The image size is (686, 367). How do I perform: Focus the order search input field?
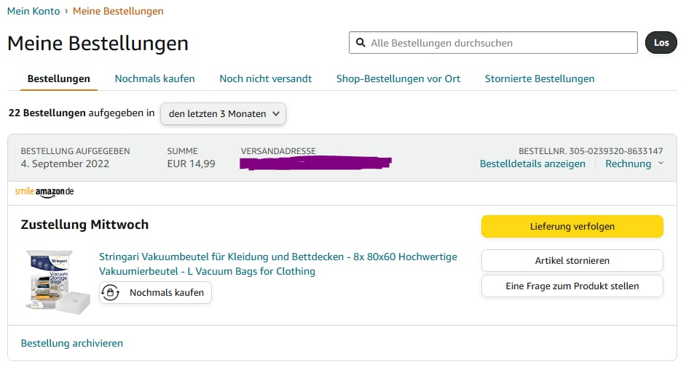[x=500, y=43]
